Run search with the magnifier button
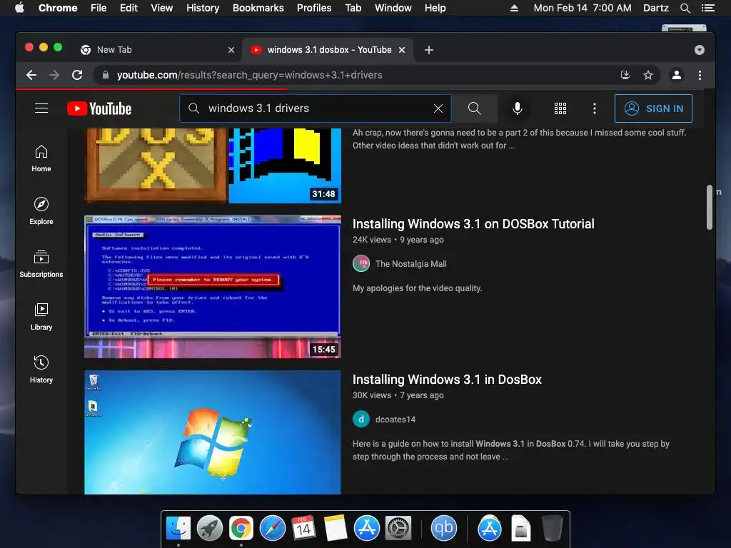This screenshot has height=548, width=731. click(x=475, y=108)
